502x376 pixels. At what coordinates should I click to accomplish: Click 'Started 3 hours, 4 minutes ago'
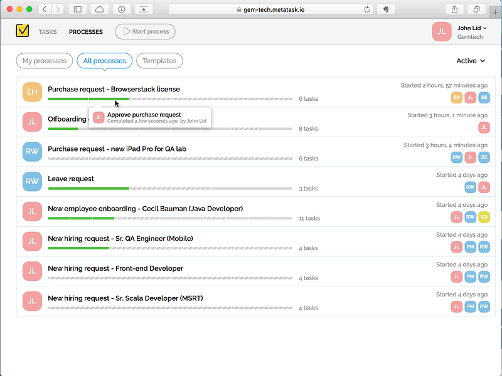[x=446, y=145]
